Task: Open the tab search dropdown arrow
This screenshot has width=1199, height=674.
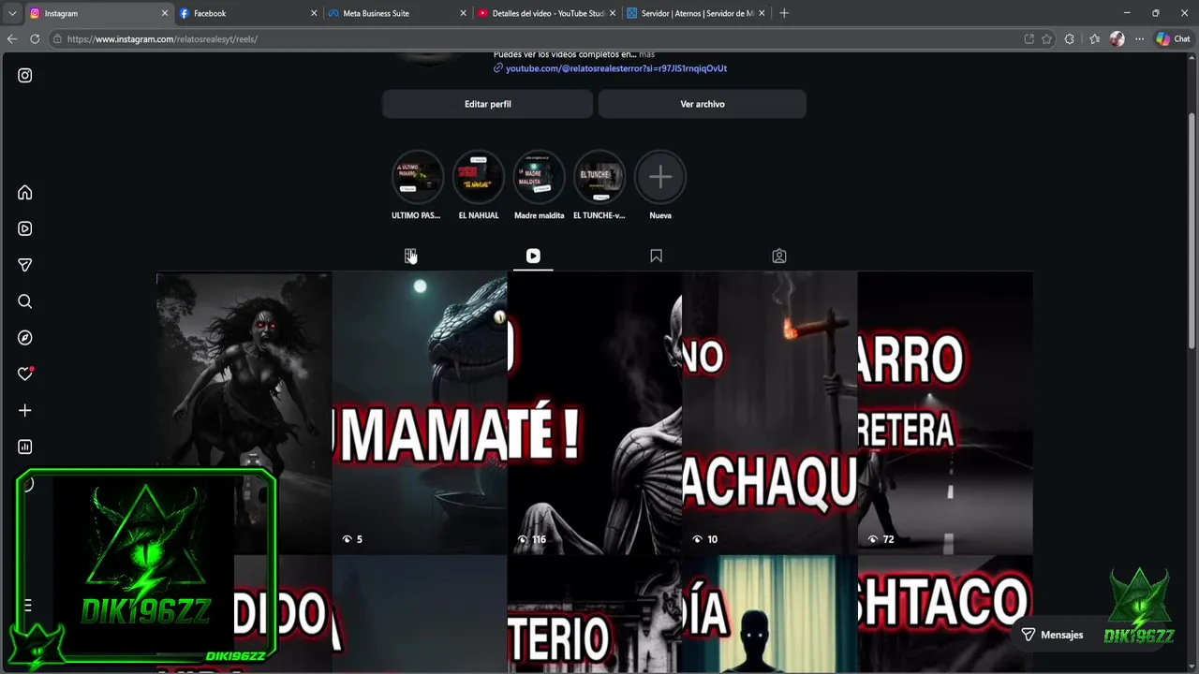Action: coord(12,13)
